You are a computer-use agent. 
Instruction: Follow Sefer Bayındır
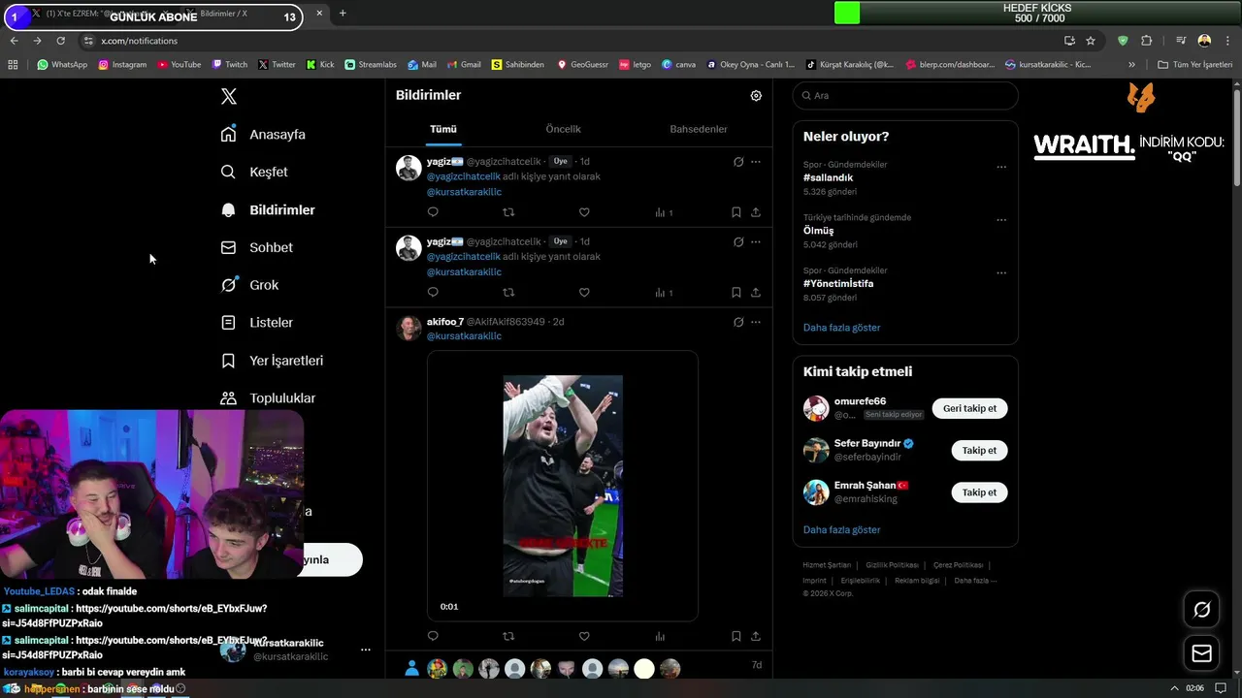click(x=979, y=450)
